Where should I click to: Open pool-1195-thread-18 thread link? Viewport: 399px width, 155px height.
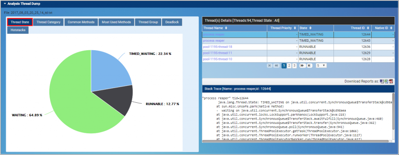pos(217,47)
